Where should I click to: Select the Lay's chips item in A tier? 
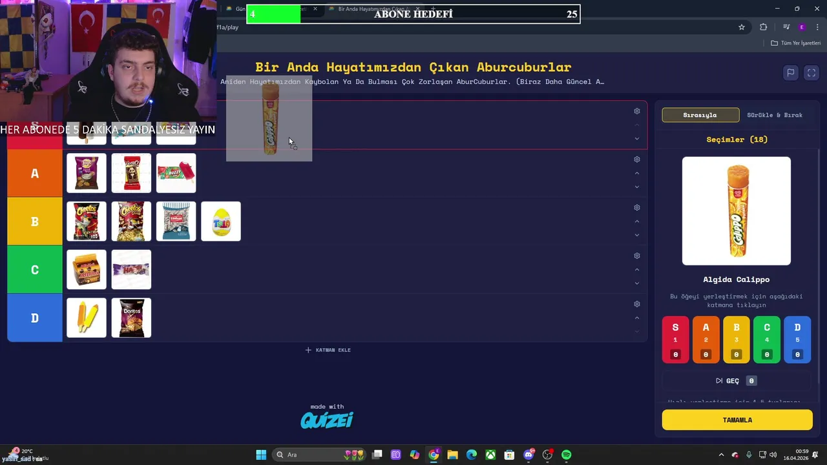[x=87, y=173]
